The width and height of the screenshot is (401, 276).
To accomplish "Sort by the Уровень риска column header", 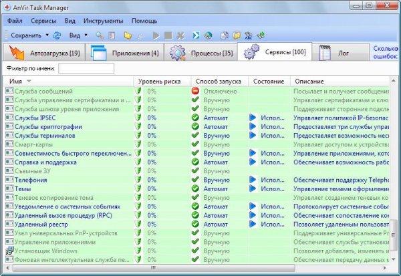I will [162, 82].
